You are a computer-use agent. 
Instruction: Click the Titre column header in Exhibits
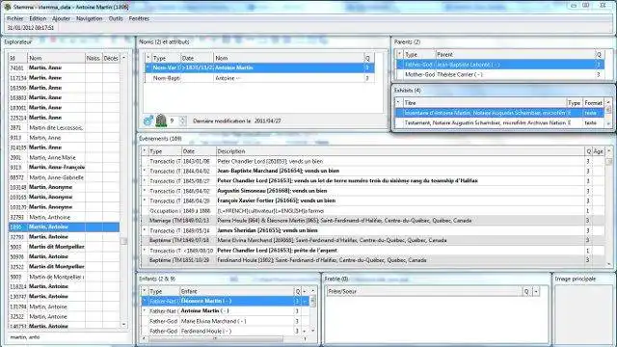485,103
